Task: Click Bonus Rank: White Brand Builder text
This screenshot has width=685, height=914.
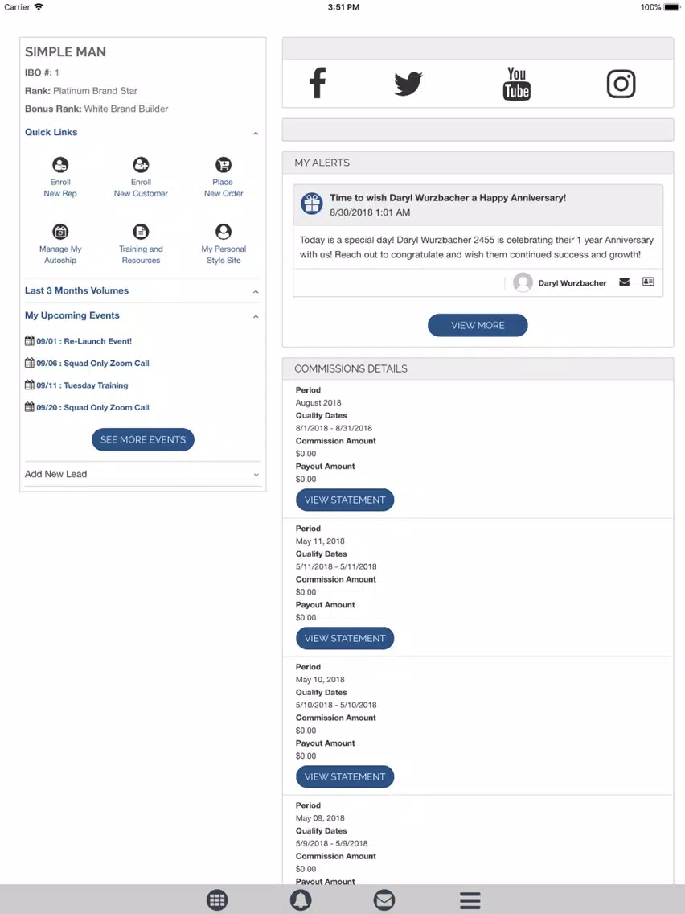Action: pos(96,109)
